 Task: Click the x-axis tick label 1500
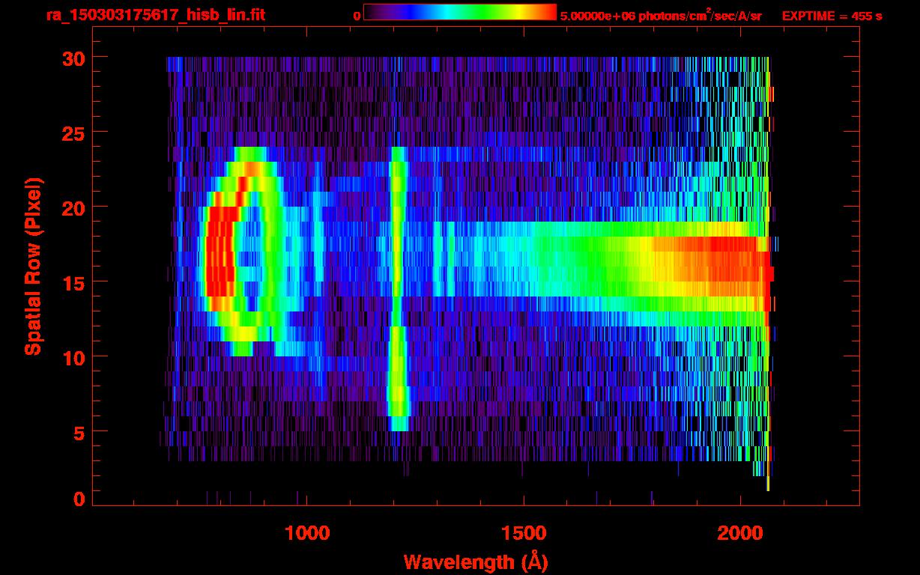click(524, 532)
